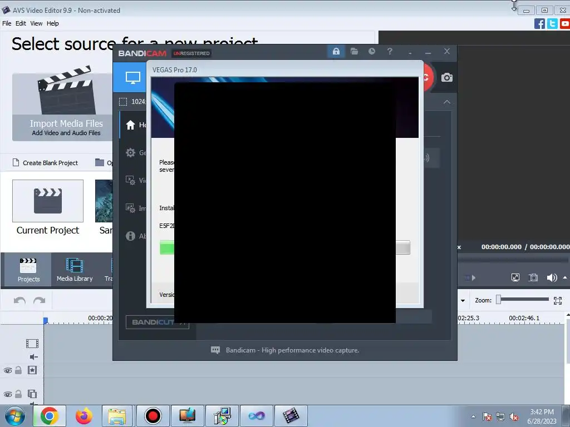Toggle lock on the video effects track
Screen dimensions: 570x427
pyautogui.click(x=18, y=370)
